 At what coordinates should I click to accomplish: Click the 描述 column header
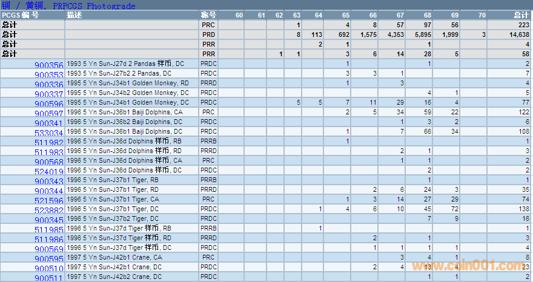point(75,15)
